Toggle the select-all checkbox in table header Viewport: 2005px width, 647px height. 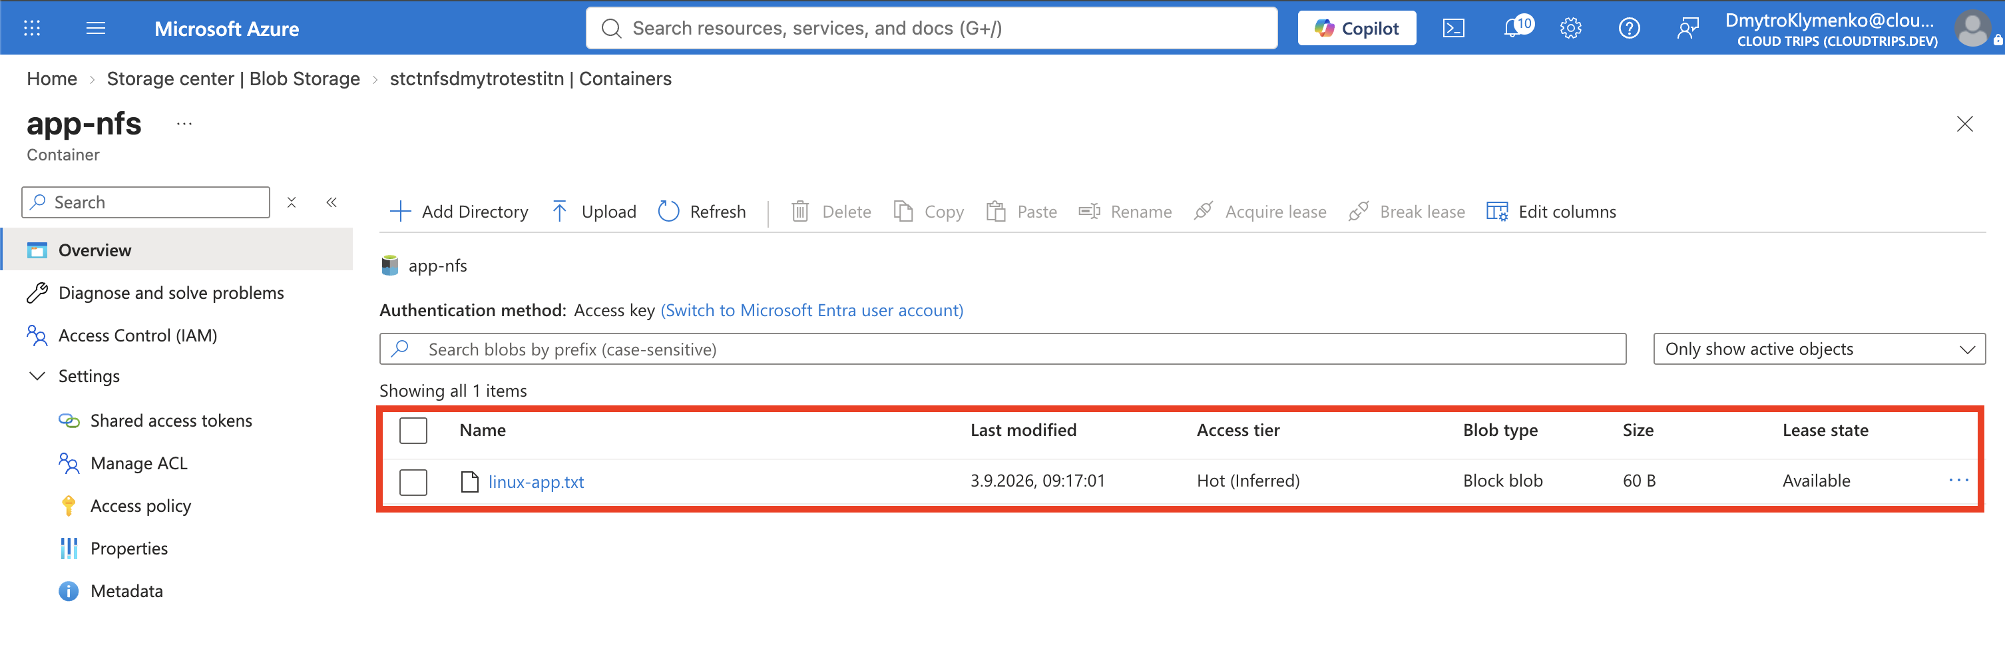tap(413, 431)
